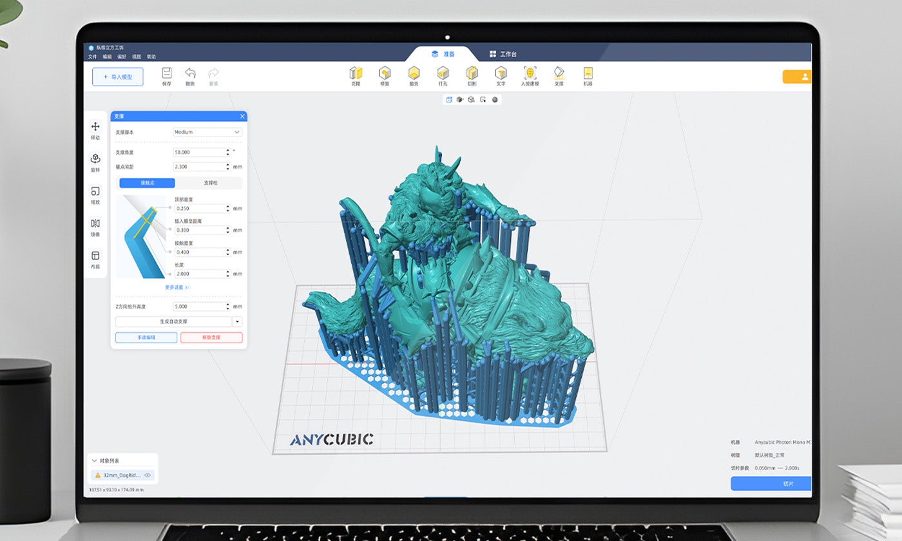
Task: Open the 支撑脚本 Medium dropdown
Action: pos(207,131)
